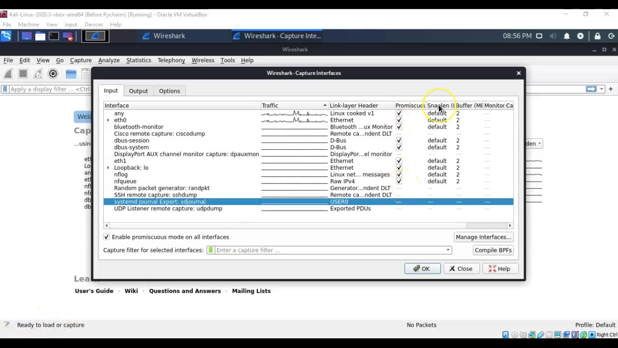
Task: Launch the terminal emulator from panel
Action: pos(54,36)
